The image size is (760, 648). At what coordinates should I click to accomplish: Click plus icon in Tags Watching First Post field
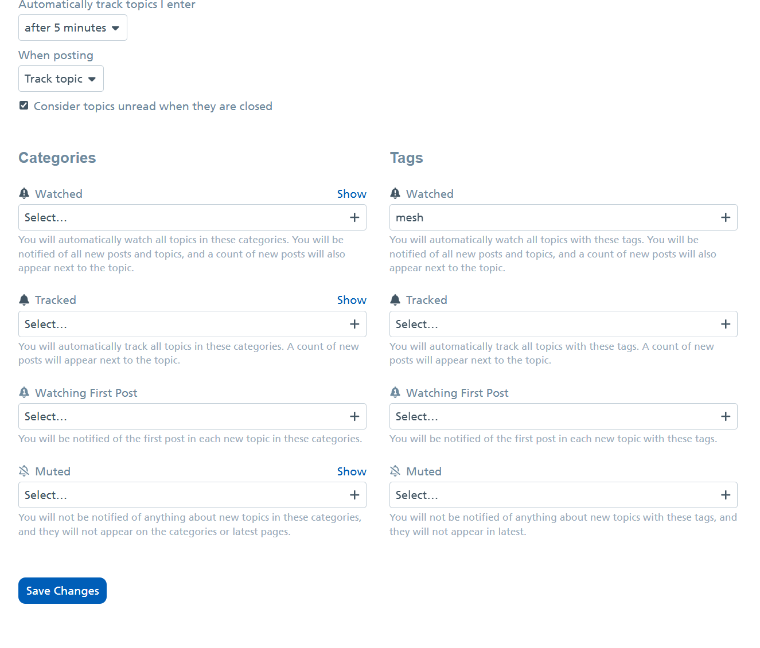tap(726, 416)
